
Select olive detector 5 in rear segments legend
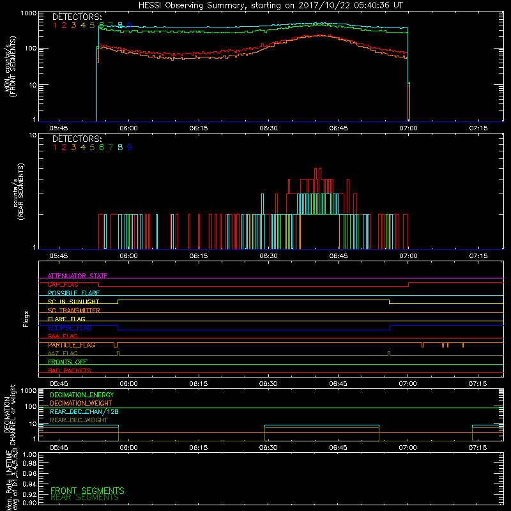(92, 148)
